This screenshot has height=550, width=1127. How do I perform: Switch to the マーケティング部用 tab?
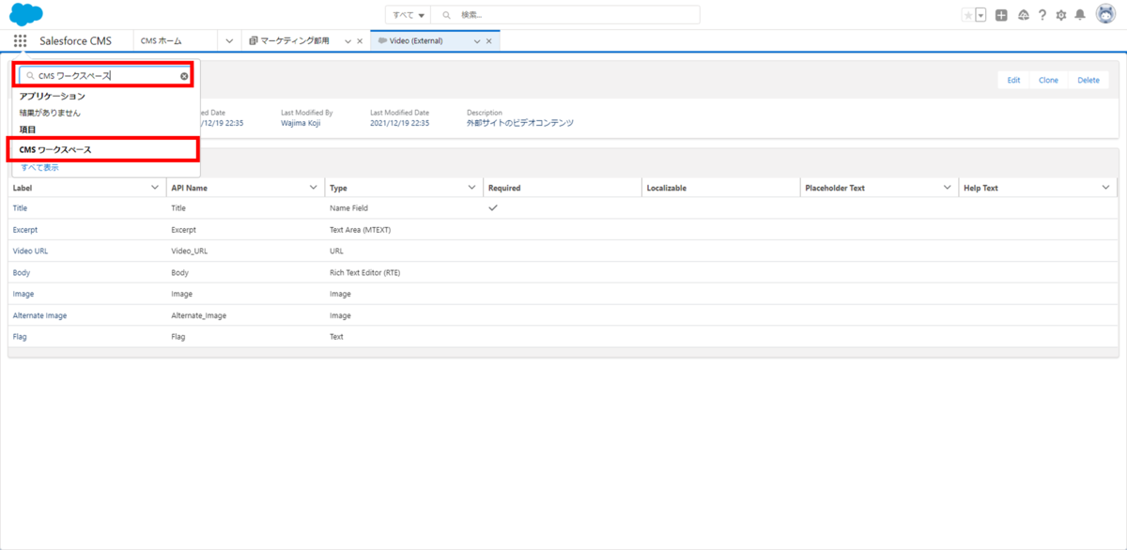[295, 41]
